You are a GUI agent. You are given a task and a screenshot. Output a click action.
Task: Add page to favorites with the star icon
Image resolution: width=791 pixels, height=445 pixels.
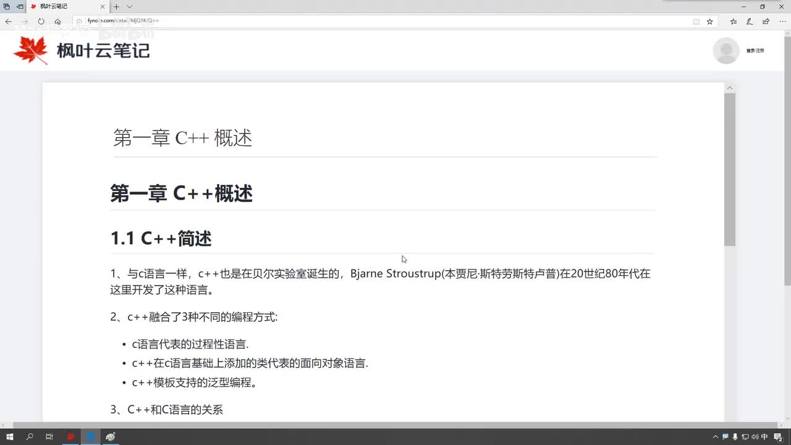[710, 21]
